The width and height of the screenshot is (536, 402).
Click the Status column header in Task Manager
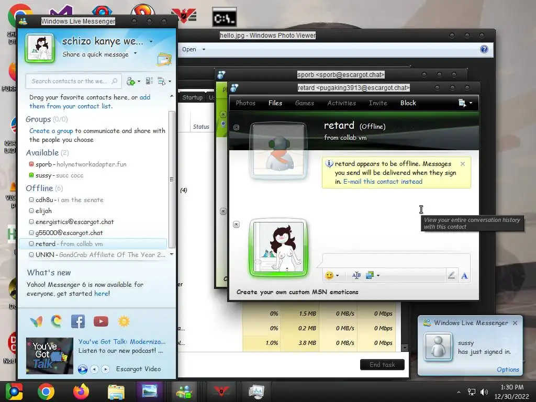coord(201,127)
